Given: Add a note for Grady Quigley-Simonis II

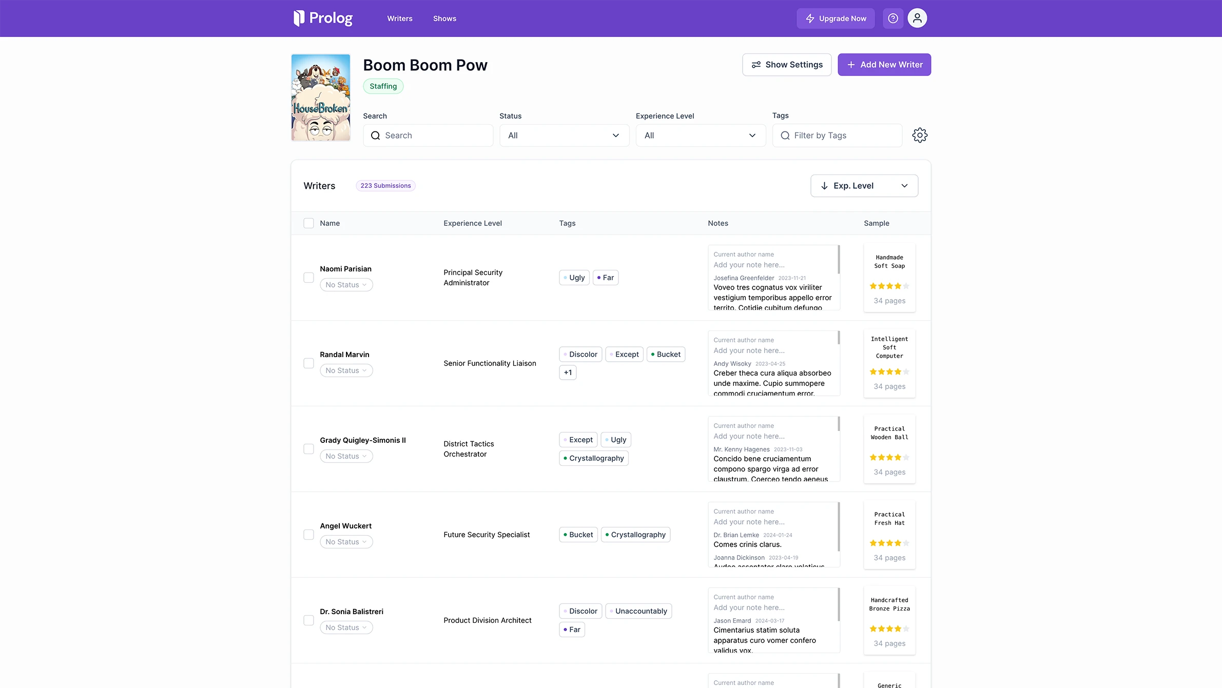Looking at the screenshot, I should pos(749,436).
